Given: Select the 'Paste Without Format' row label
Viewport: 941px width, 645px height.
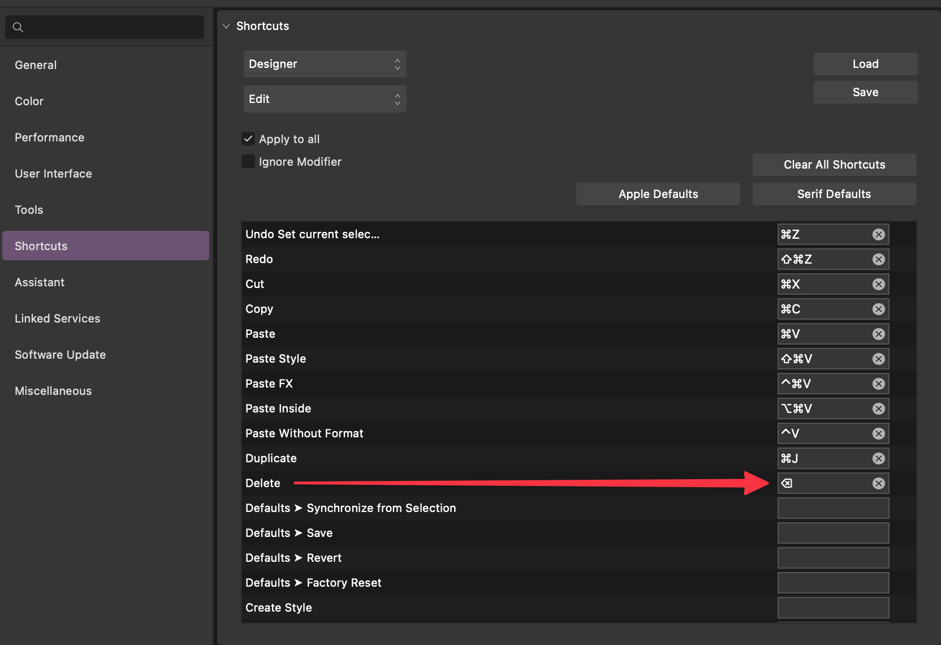Looking at the screenshot, I should [x=304, y=433].
